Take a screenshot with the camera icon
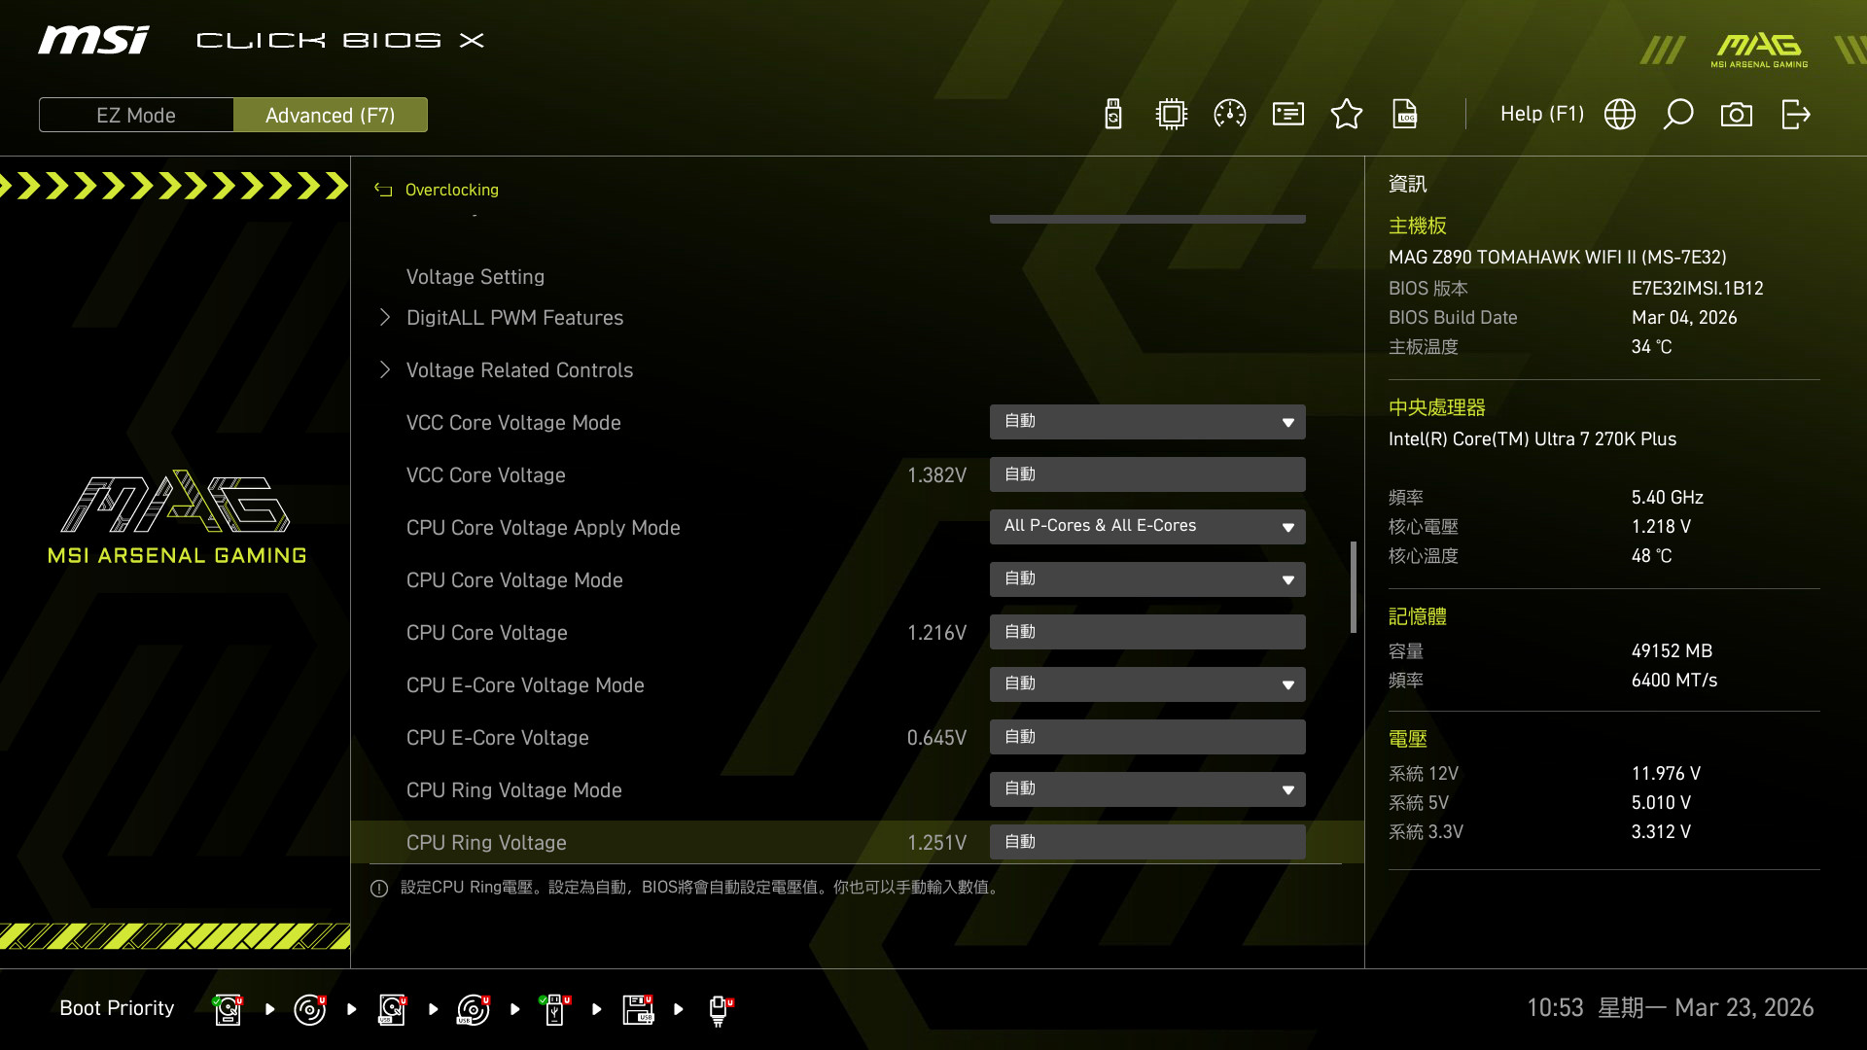Screen dimensions: 1867x1050 [1737, 115]
